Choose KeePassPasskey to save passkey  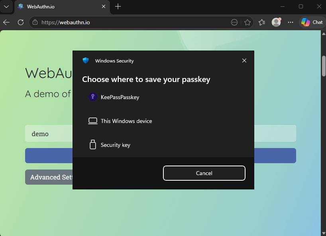[163, 97]
